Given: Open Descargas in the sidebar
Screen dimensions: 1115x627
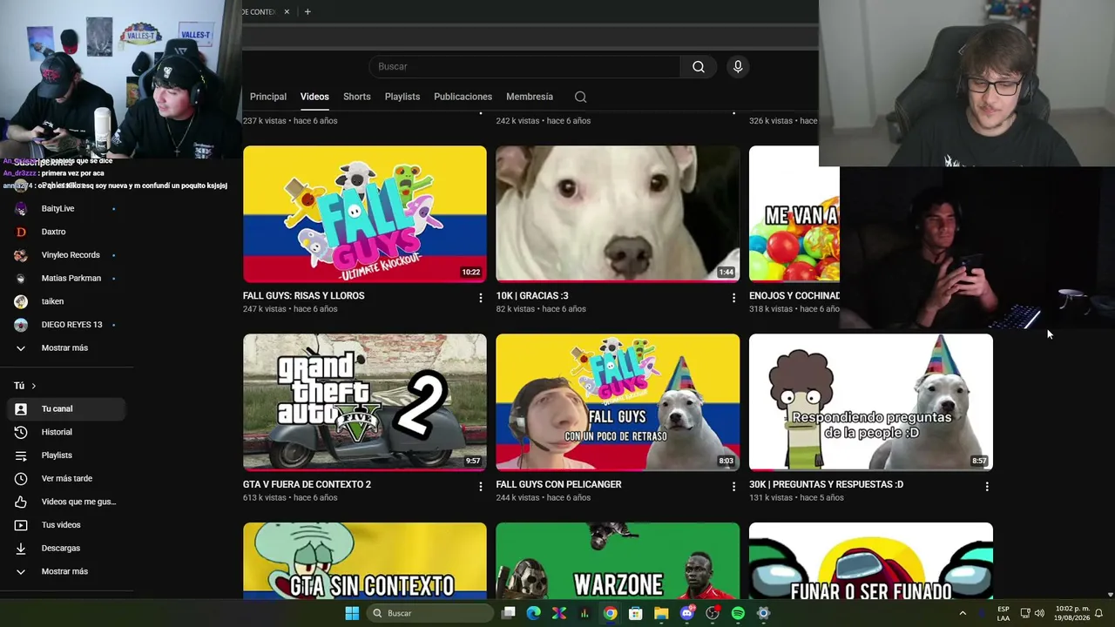Looking at the screenshot, I should pyautogui.click(x=67, y=548).
